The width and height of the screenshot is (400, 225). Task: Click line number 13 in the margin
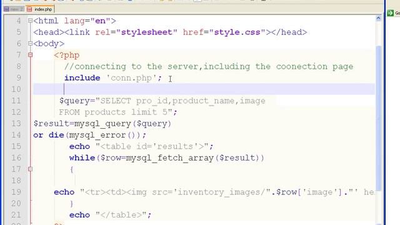16,124
